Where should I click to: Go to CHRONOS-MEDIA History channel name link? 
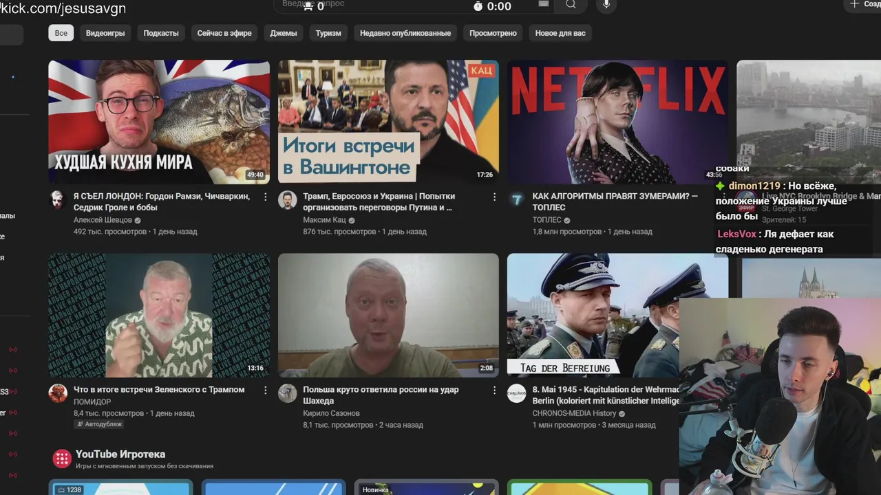[x=574, y=413]
